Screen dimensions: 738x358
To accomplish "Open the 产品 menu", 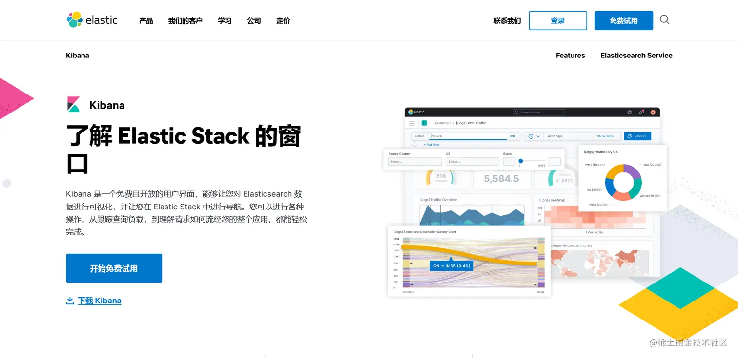I will [146, 20].
